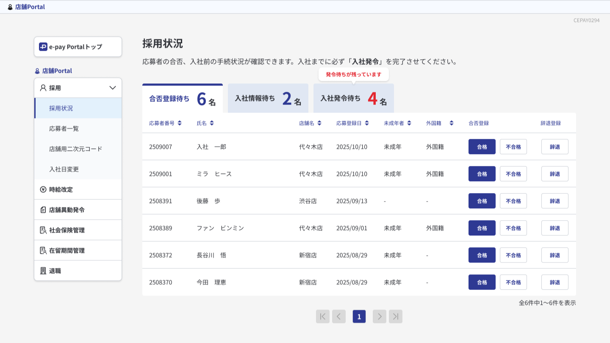Click the icon next to 在留期間管理
610x343 pixels.
click(43, 250)
